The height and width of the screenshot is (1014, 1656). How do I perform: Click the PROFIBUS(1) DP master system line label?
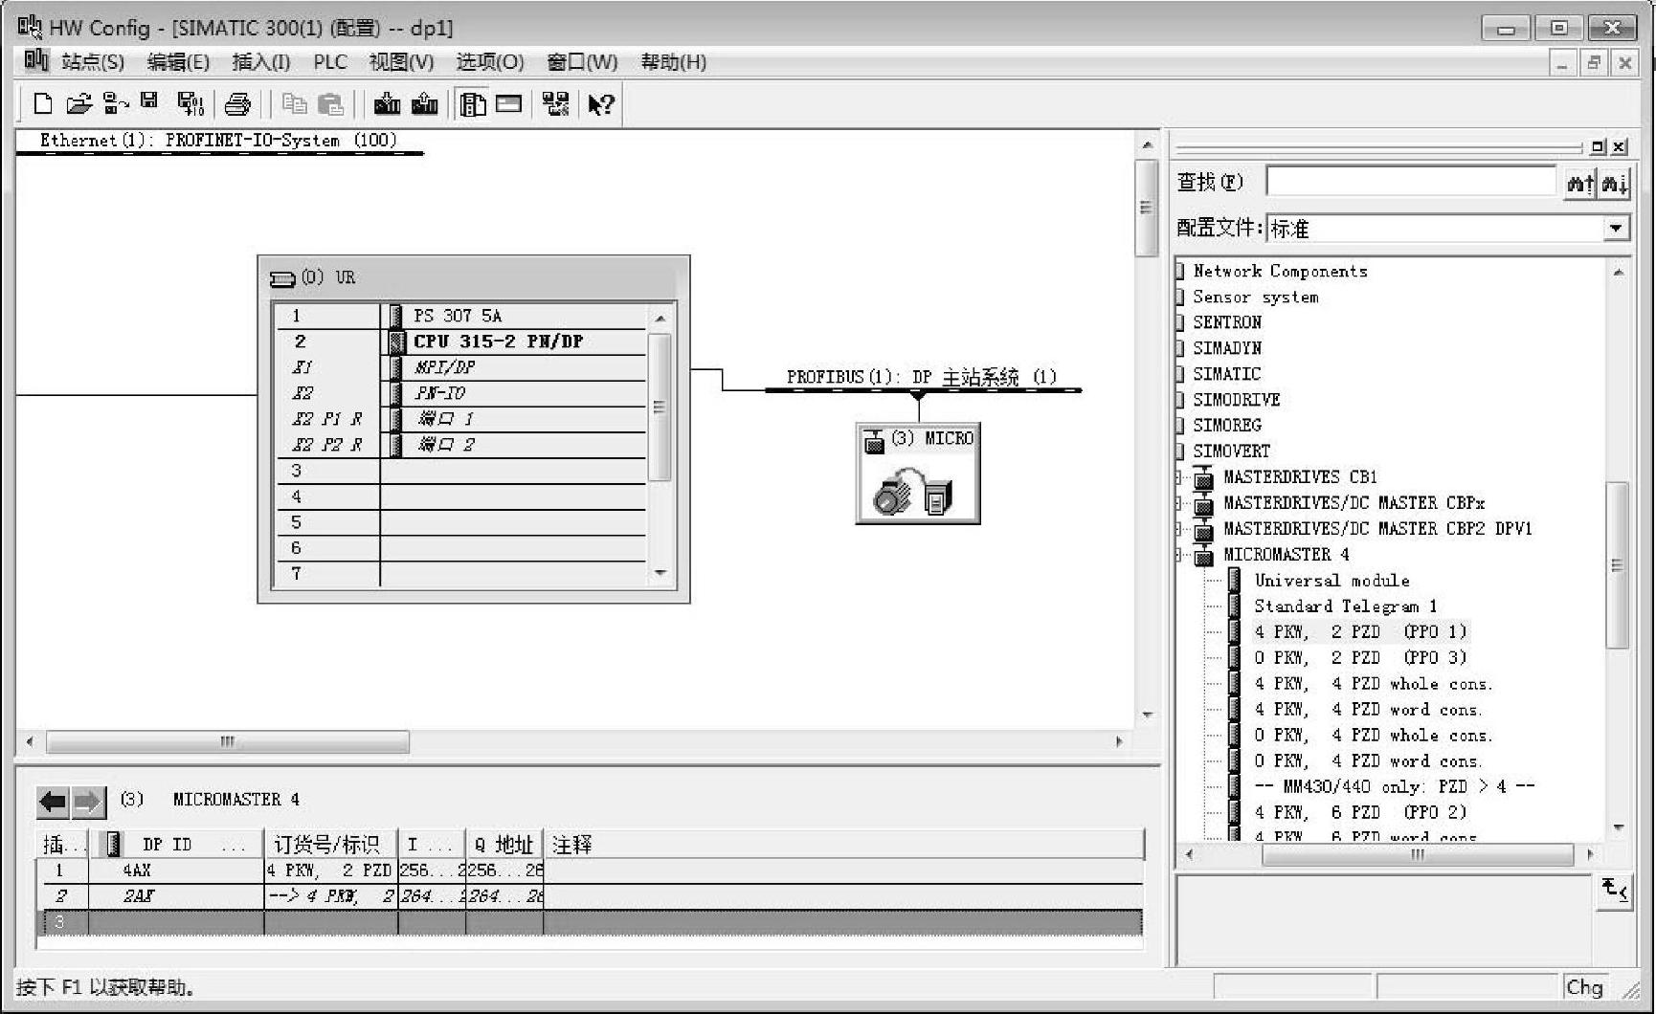tap(922, 377)
